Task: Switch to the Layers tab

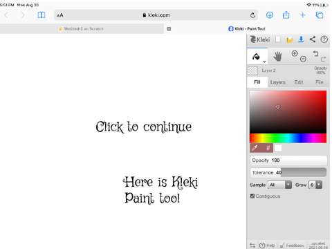Action: 278,82
